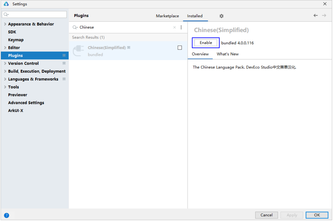The height and width of the screenshot is (221, 333).
Task: Open the Overview tab
Action: tap(200, 54)
